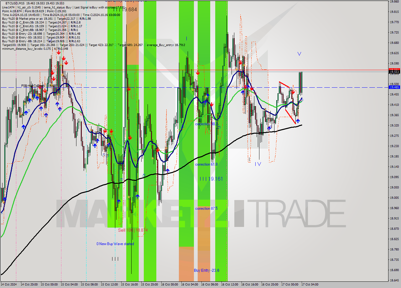Select '15 Oct 16:00' on time axis
Screen dimensions: 401x288
click(x=129, y=285)
